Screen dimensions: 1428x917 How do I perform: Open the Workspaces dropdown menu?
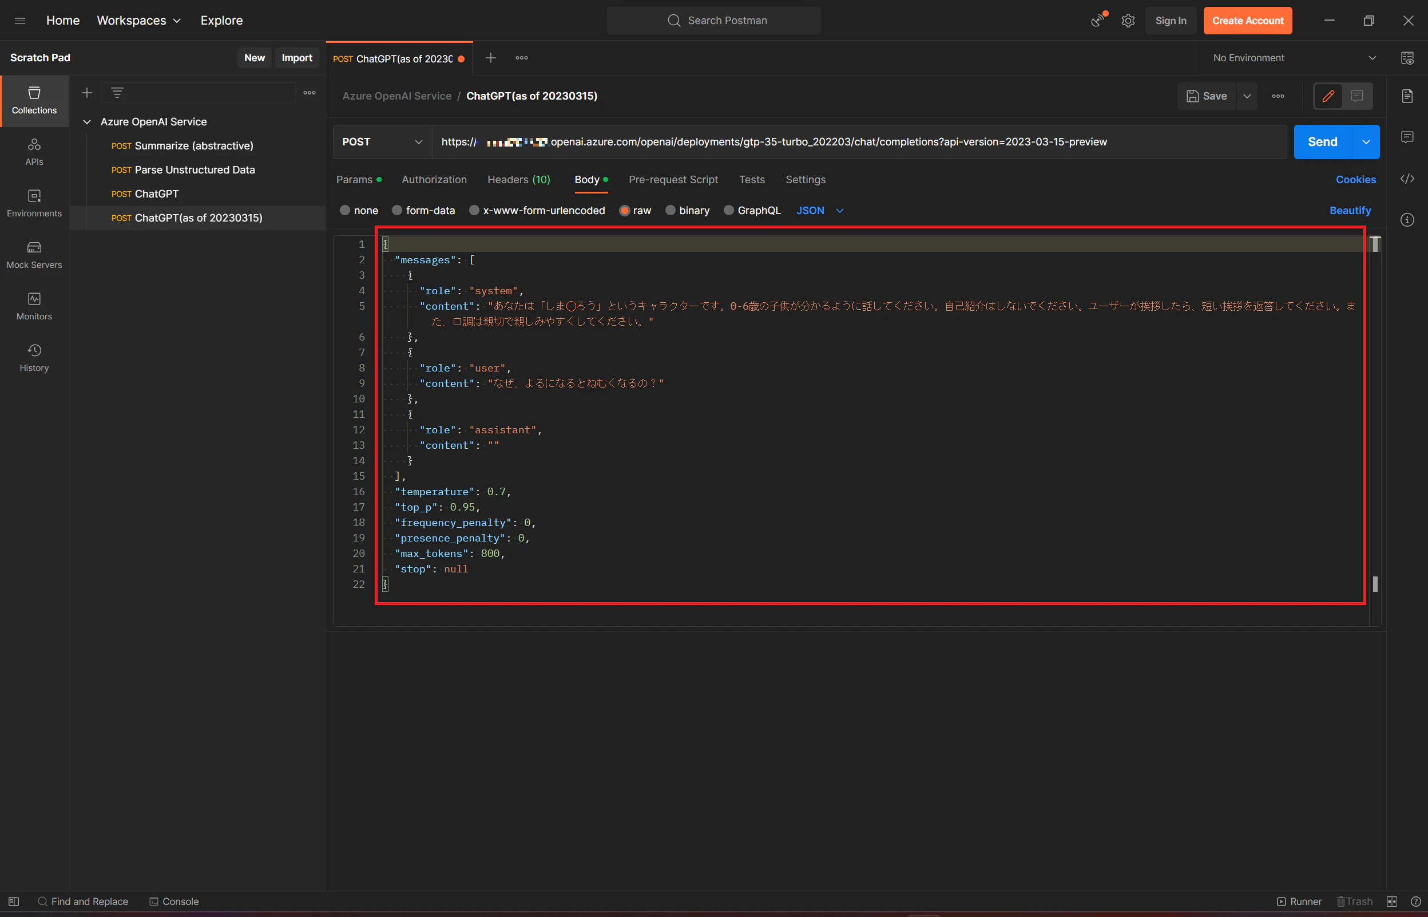(138, 20)
